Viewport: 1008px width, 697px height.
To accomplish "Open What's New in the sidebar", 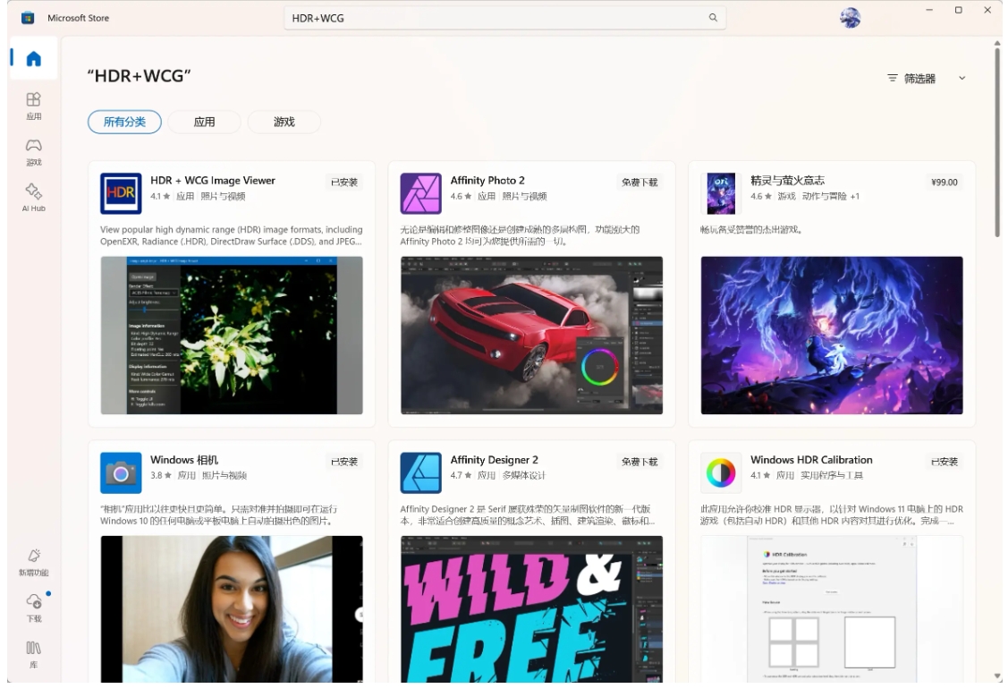I will coord(33,563).
